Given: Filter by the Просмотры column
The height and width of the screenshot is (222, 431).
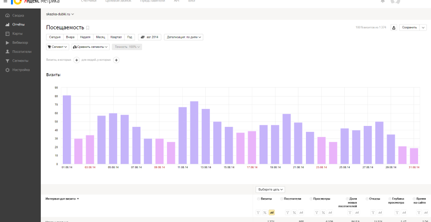Looking at the screenshot, I should [x=317, y=213].
